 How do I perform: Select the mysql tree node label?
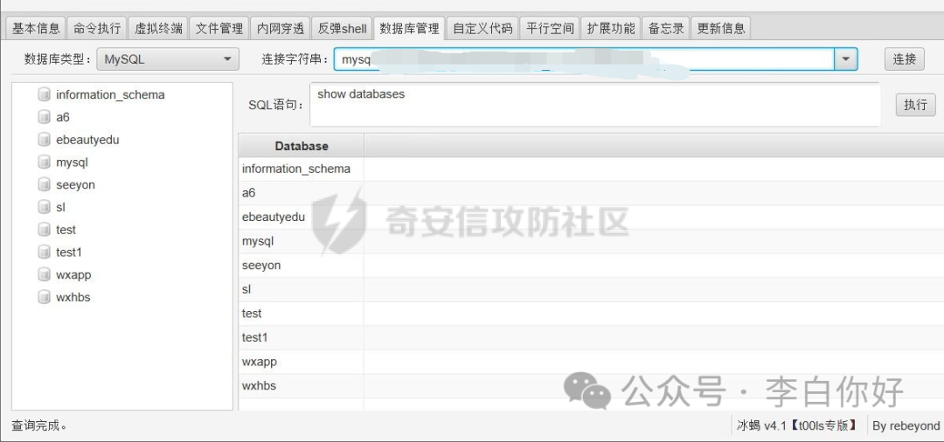click(73, 162)
